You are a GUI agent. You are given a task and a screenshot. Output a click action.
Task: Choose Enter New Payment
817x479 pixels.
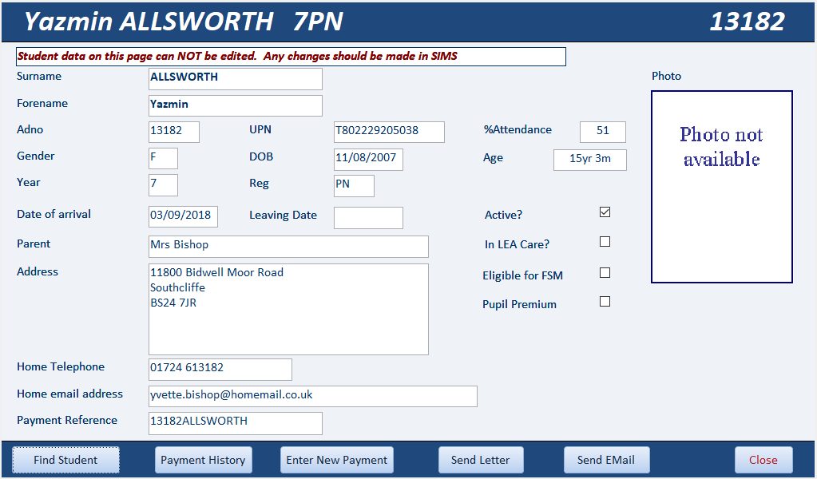(x=336, y=460)
